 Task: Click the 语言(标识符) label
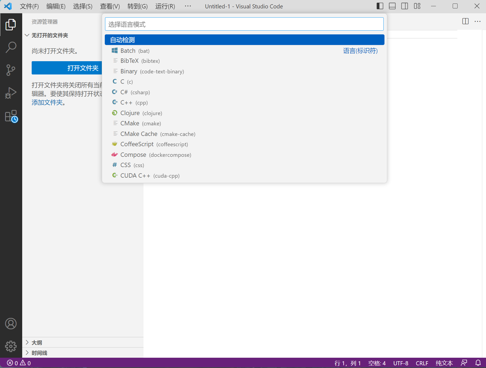point(360,51)
